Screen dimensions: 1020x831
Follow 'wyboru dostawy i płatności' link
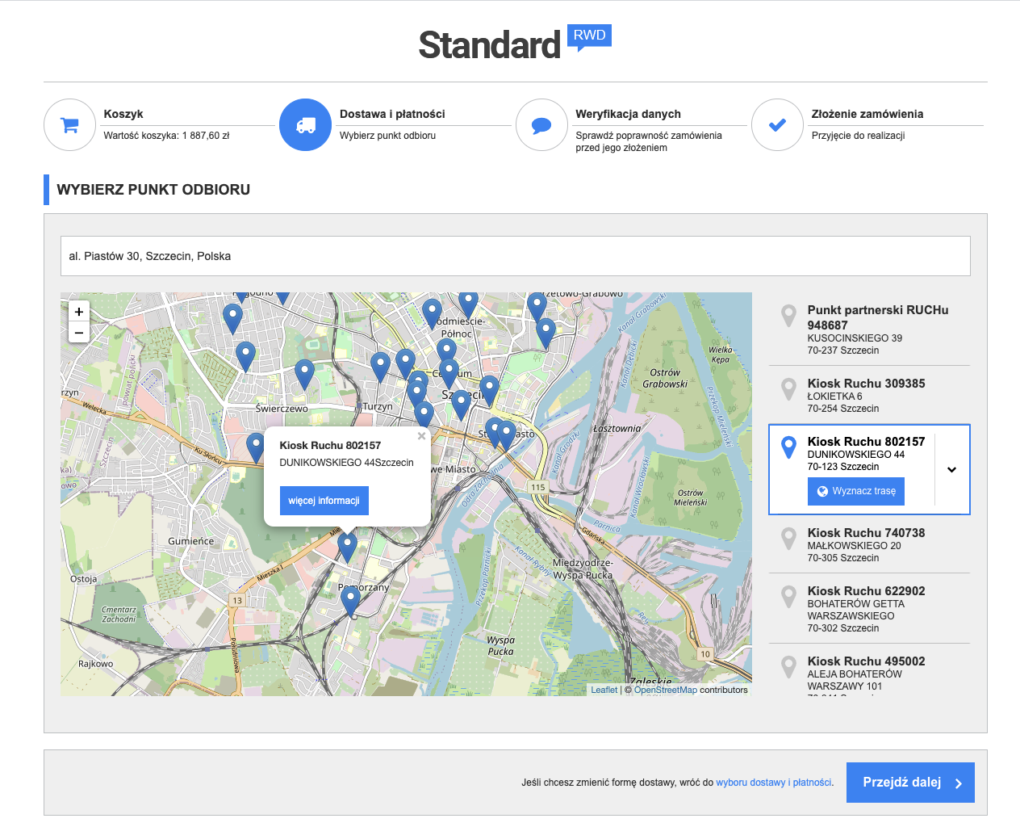[x=773, y=783]
